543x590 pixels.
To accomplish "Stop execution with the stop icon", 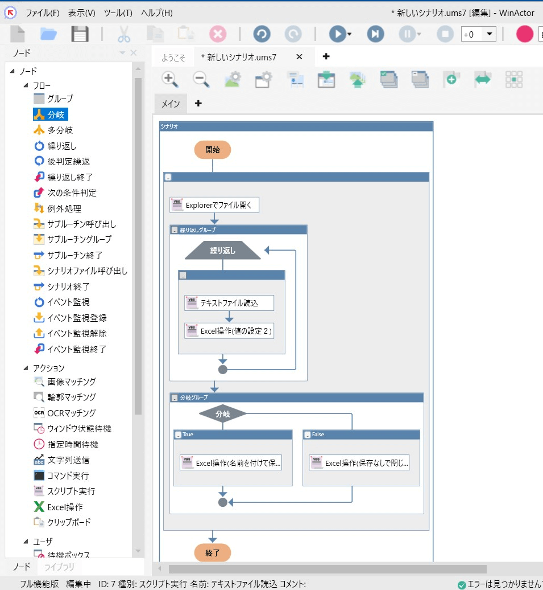I will click(x=445, y=34).
